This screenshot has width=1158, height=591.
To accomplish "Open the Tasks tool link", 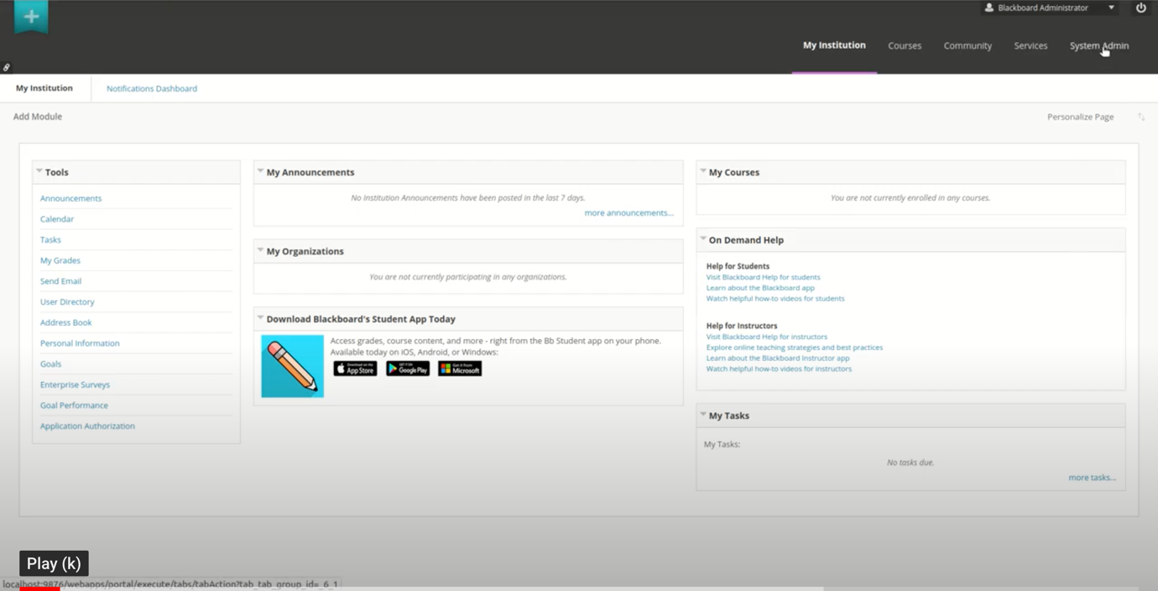I will tap(50, 240).
